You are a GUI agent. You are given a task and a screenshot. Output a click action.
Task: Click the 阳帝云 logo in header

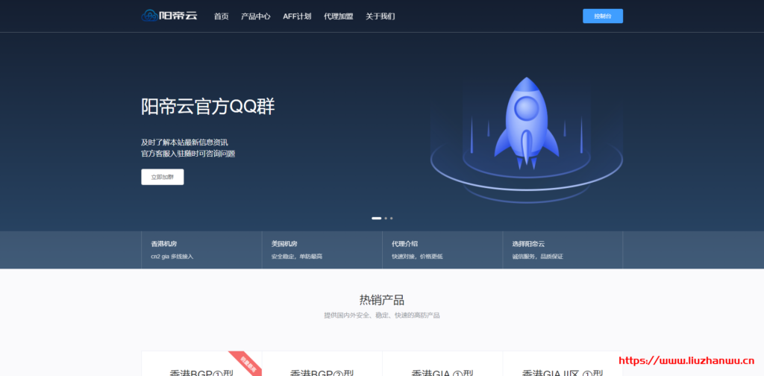pos(169,16)
